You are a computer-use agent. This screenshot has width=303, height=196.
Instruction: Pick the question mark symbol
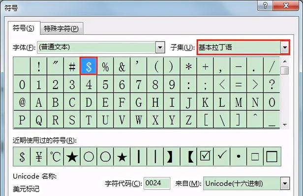pos(272,84)
